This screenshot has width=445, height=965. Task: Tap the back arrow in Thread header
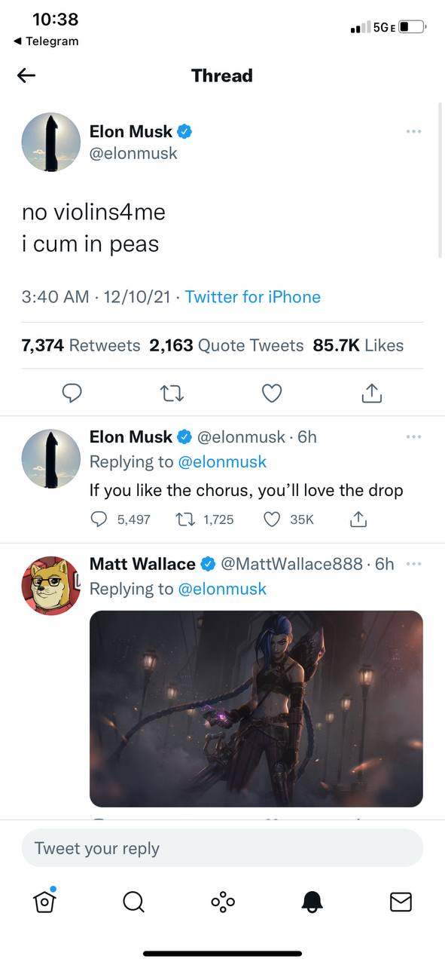point(26,75)
